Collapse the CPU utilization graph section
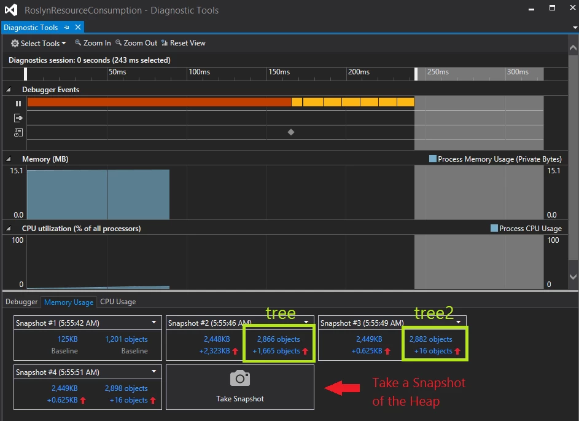The image size is (579, 421). tap(8, 229)
